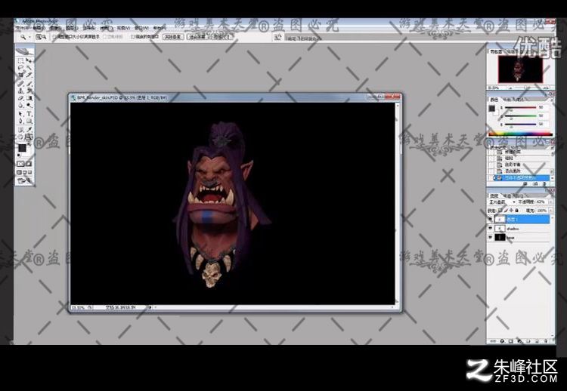The width and height of the screenshot is (567, 391).
Task: Open the Color panel flyout menu
Action: tap(552, 100)
